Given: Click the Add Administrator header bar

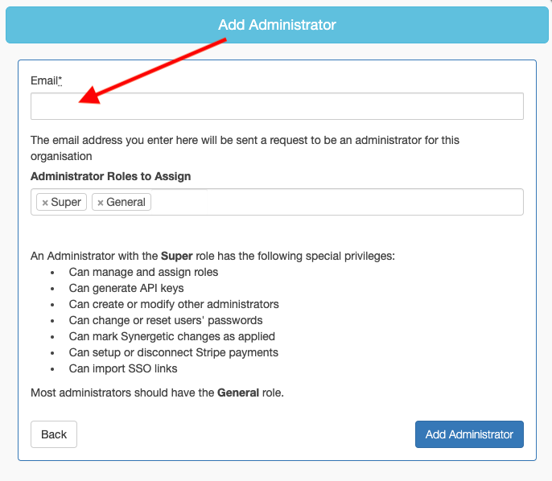Looking at the screenshot, I should tap(277, 25).
